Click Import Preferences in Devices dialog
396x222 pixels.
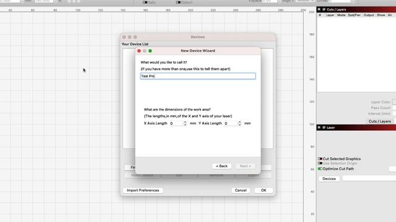pos(143,191)
